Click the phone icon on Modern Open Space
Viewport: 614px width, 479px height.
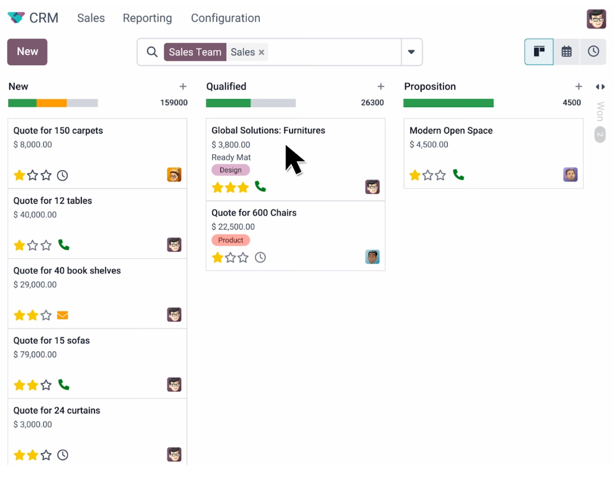pos(458,175)
